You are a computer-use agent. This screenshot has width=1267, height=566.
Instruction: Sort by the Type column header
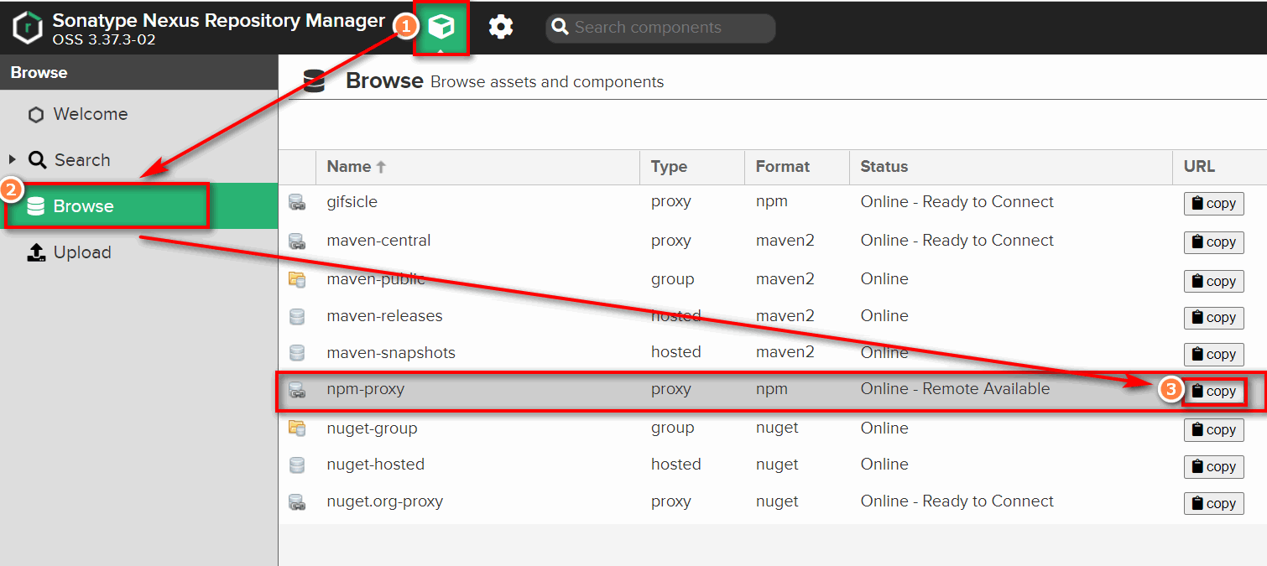(x=691, y=167)
